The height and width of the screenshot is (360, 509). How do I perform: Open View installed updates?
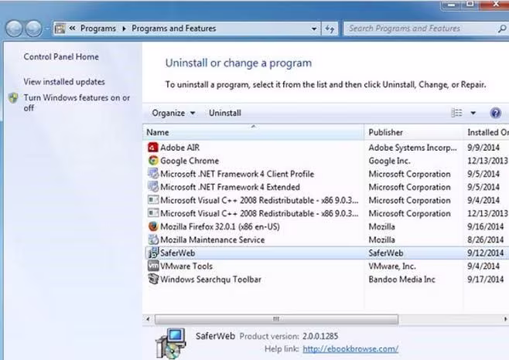[64, 82]
